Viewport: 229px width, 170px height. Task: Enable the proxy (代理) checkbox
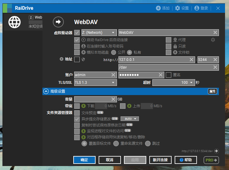(168, 40)
